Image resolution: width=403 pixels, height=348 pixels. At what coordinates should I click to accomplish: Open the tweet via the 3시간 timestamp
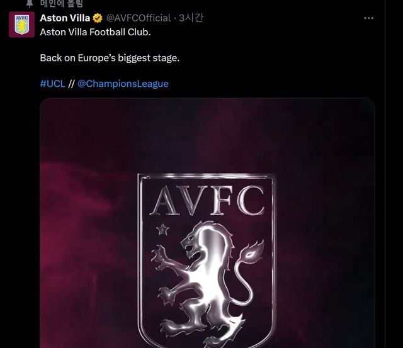click(191, 18)
